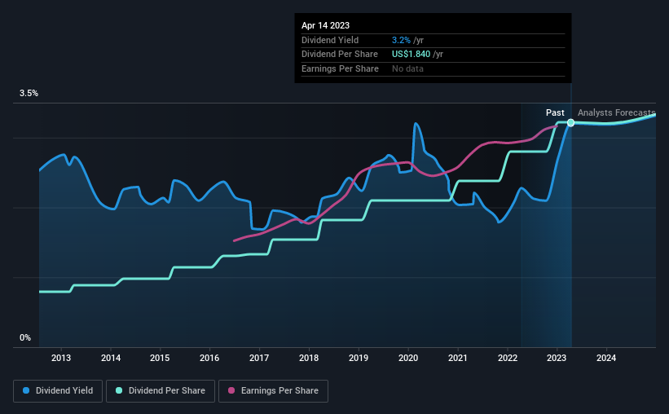Click the 2018 x-axis label

(x=309, y=358)
